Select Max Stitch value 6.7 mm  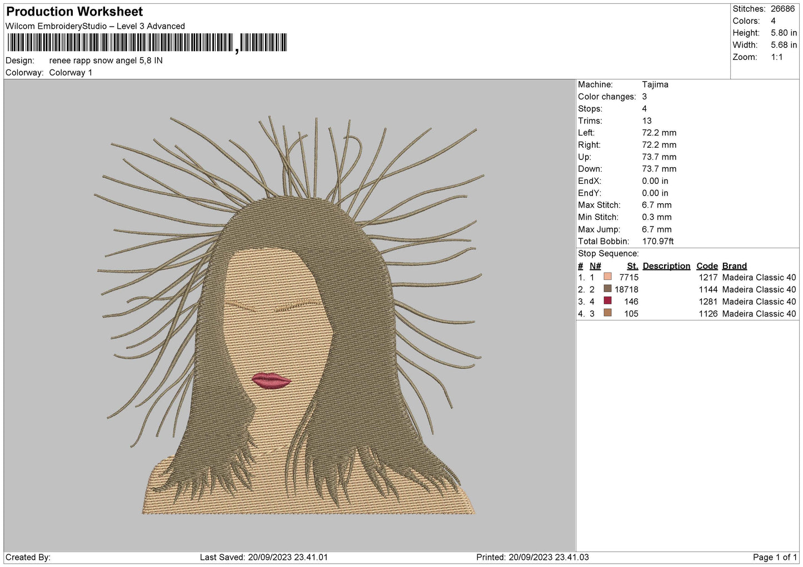click(x=657, y=205)
